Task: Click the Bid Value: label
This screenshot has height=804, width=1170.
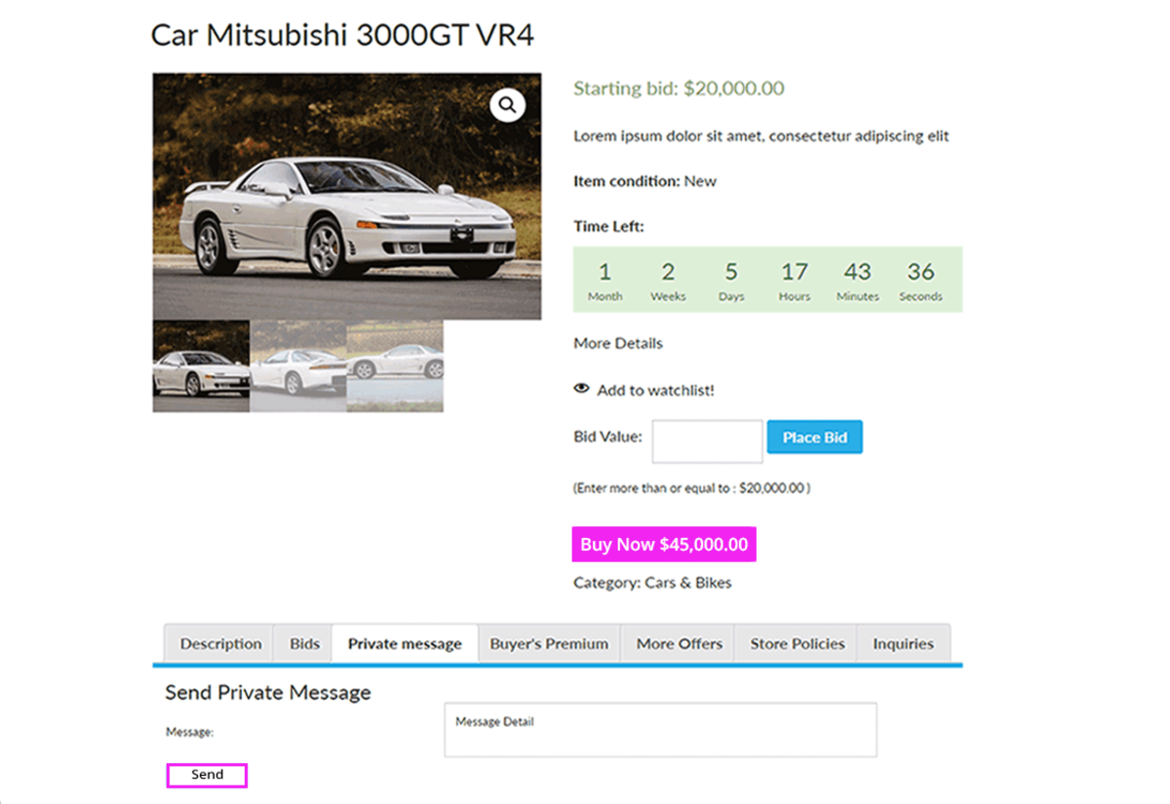Action: (x=607, y=437)
